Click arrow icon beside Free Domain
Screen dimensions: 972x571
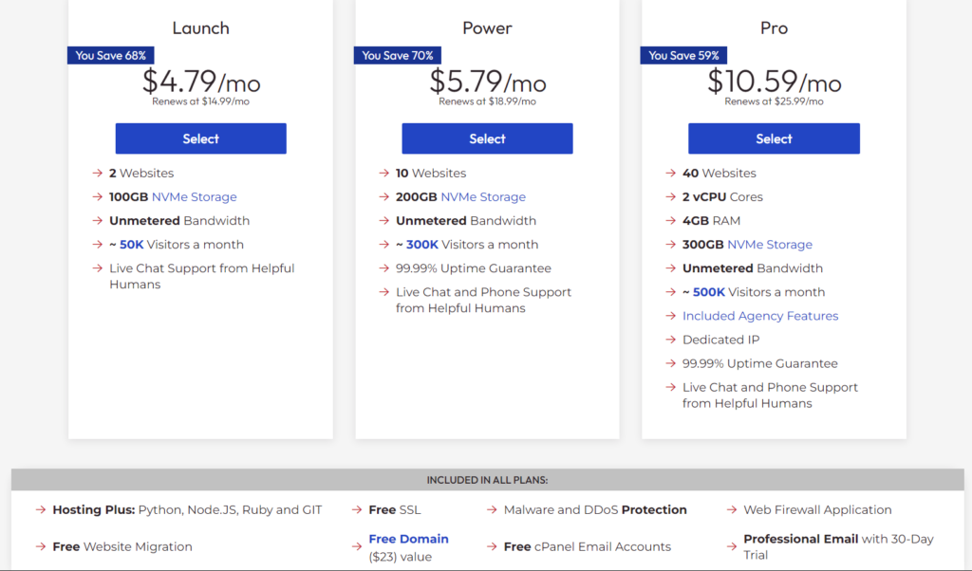[x=357, y=547]
